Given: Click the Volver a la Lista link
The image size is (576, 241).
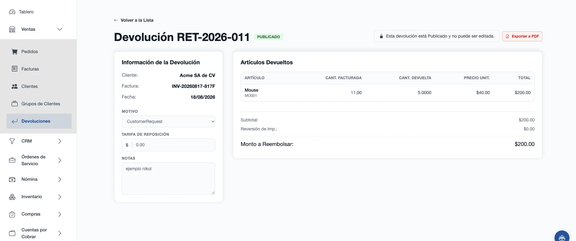Looking at the screenshot, I should (134, 20).
